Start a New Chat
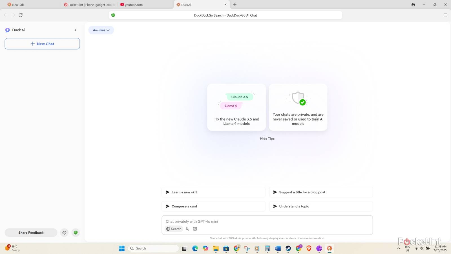The height and width of the screenshot is (254, 451). click(x=42, y=44)
